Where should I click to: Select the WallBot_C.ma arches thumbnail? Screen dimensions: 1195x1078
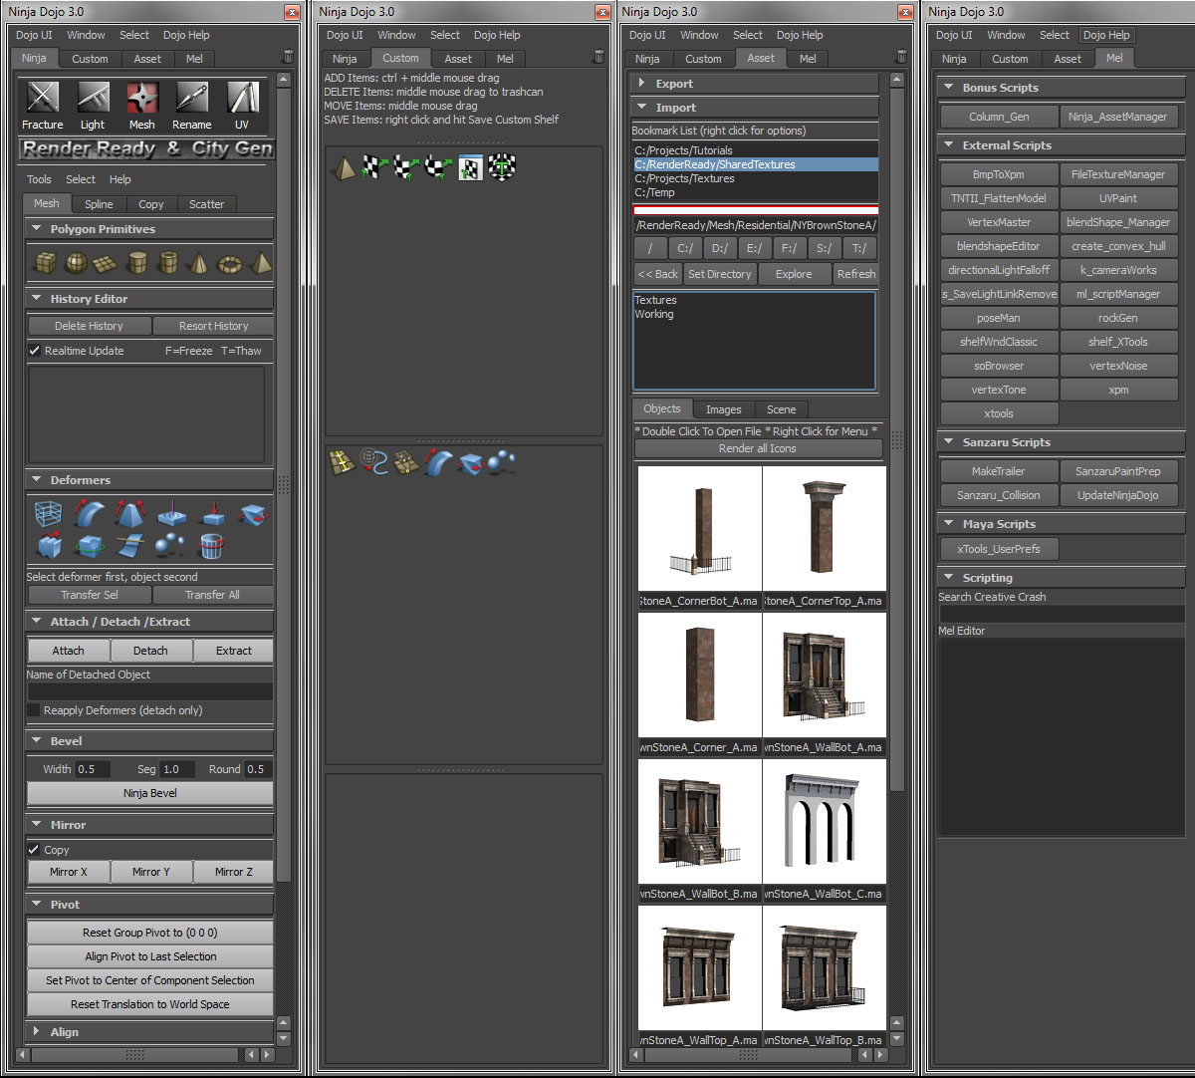point(825,823)
